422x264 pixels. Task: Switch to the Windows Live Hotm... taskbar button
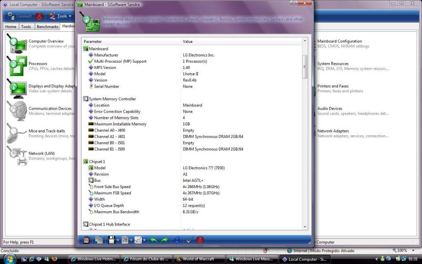click(94, 259)
